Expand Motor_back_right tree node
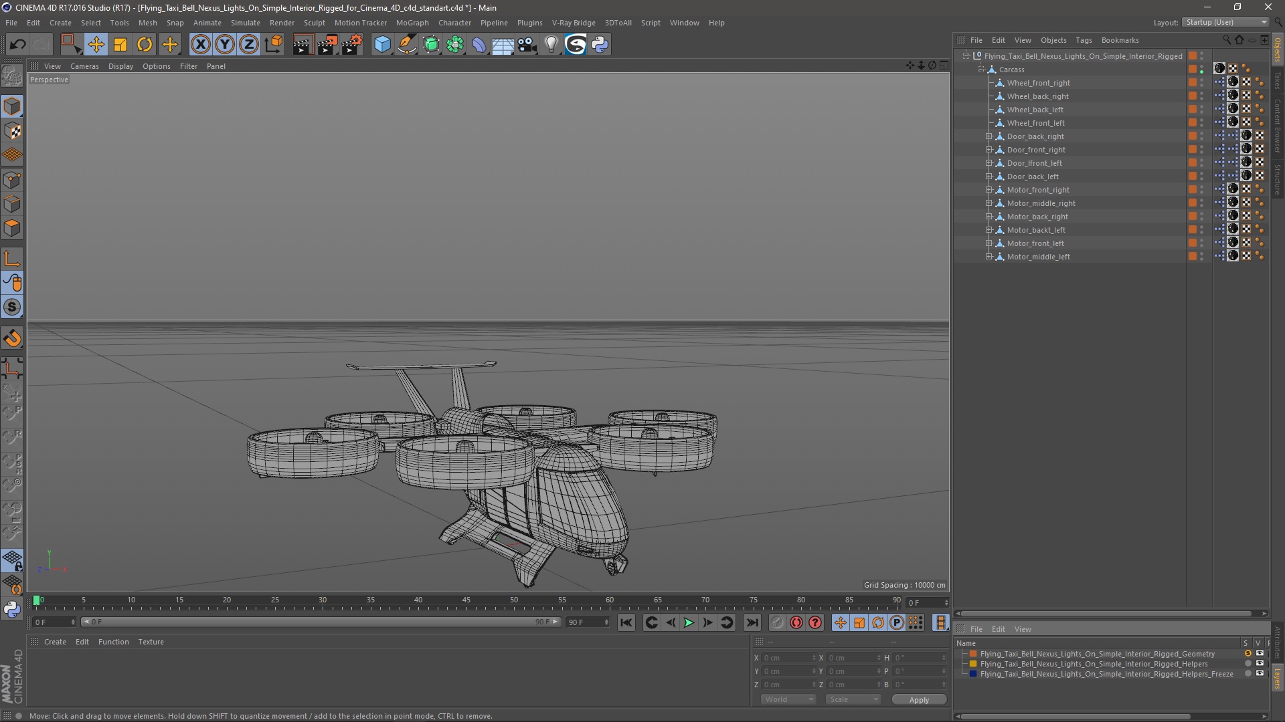The height and width of the screenshot is (722, 1285). [x=989, y=217]
